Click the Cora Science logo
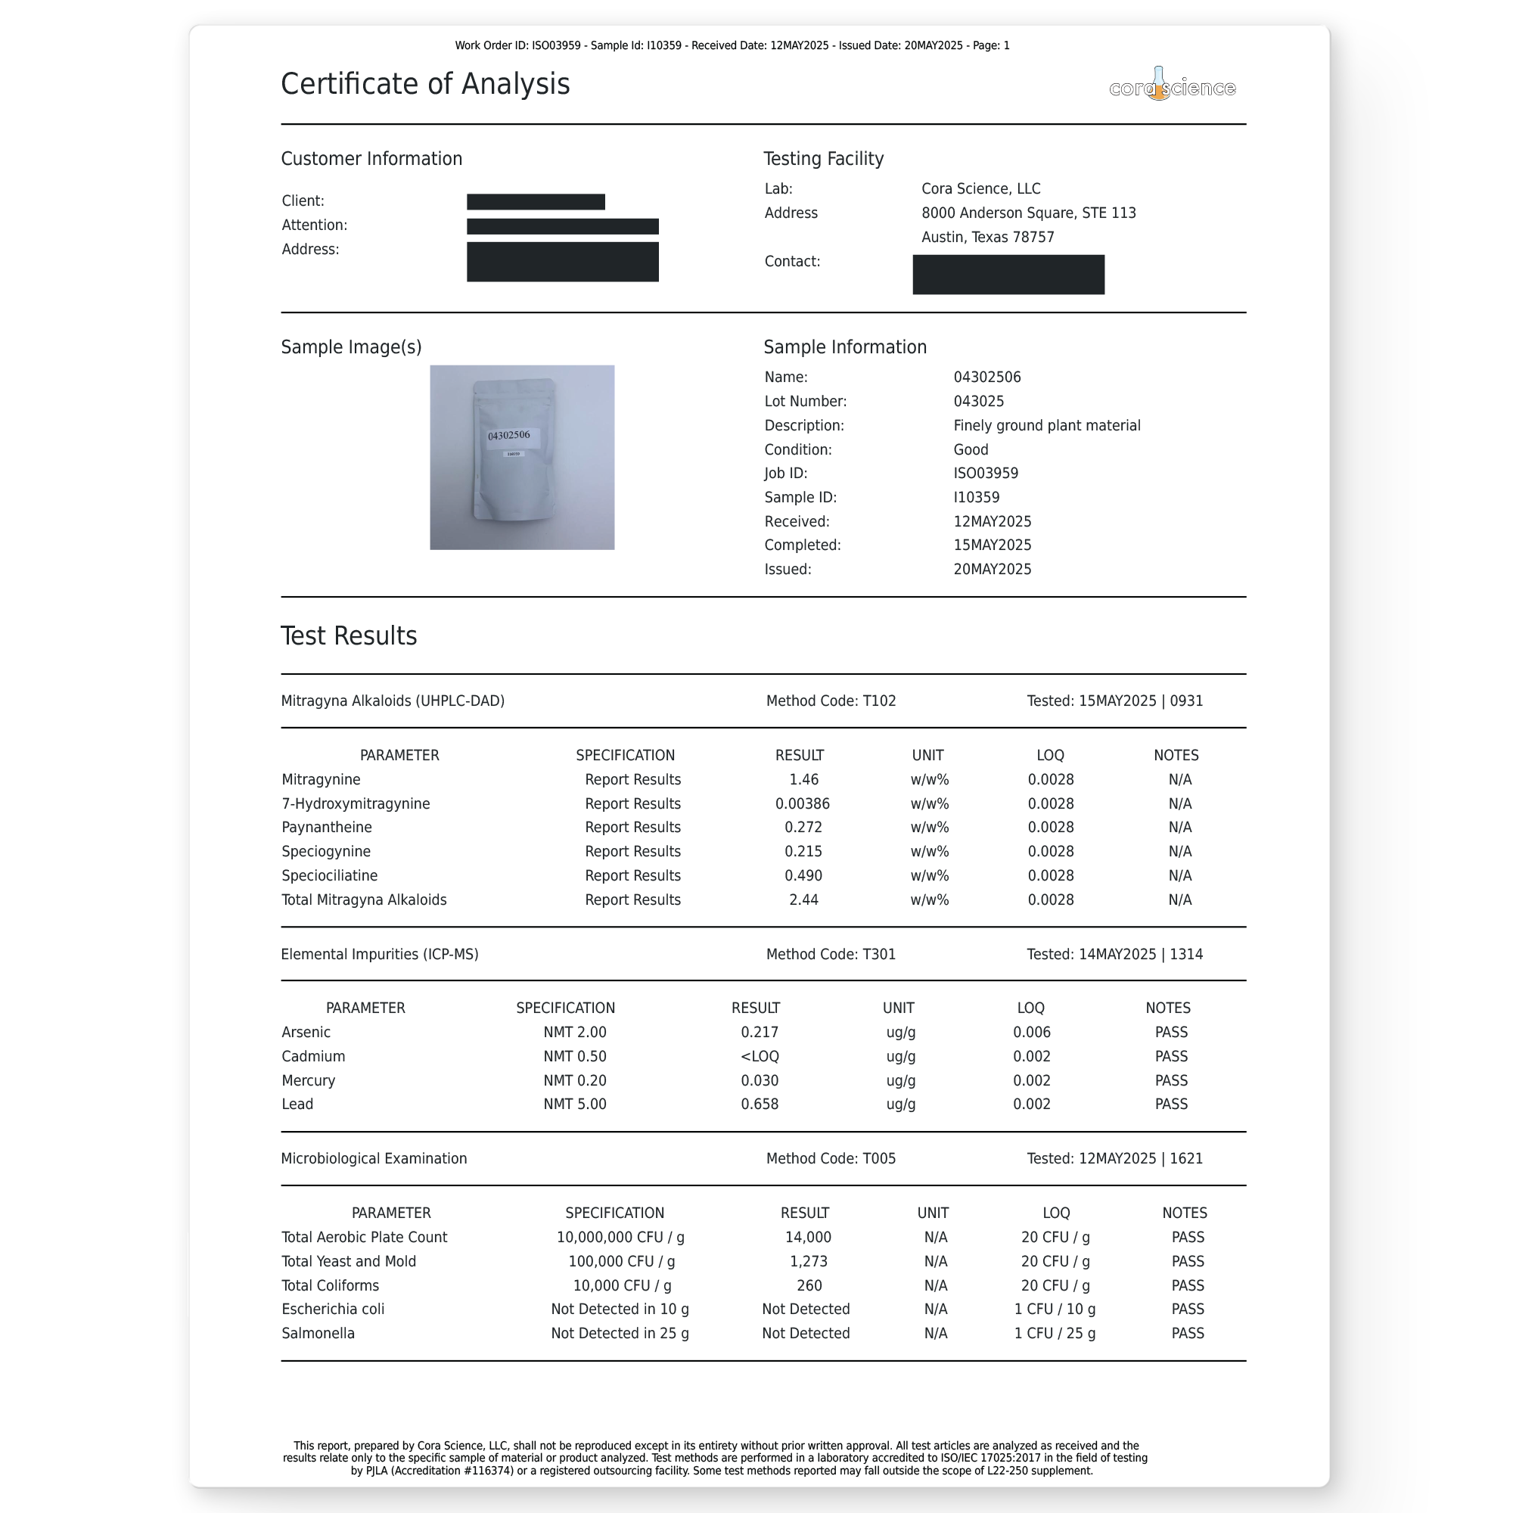Viewport: 1513px width, 1513px height. 1172,85
